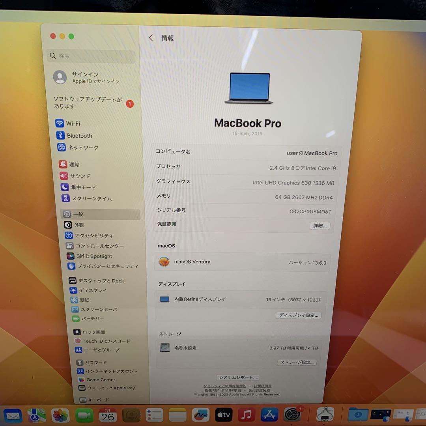426x426 pixels.
Task: Click storage value "3.97 TB利用可能 / 4 TB"
Action: (x=293, y=348)
